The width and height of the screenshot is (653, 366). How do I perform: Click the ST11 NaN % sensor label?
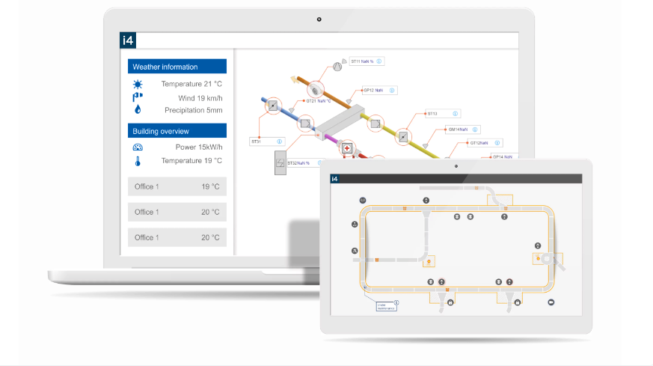coord(367,61)
